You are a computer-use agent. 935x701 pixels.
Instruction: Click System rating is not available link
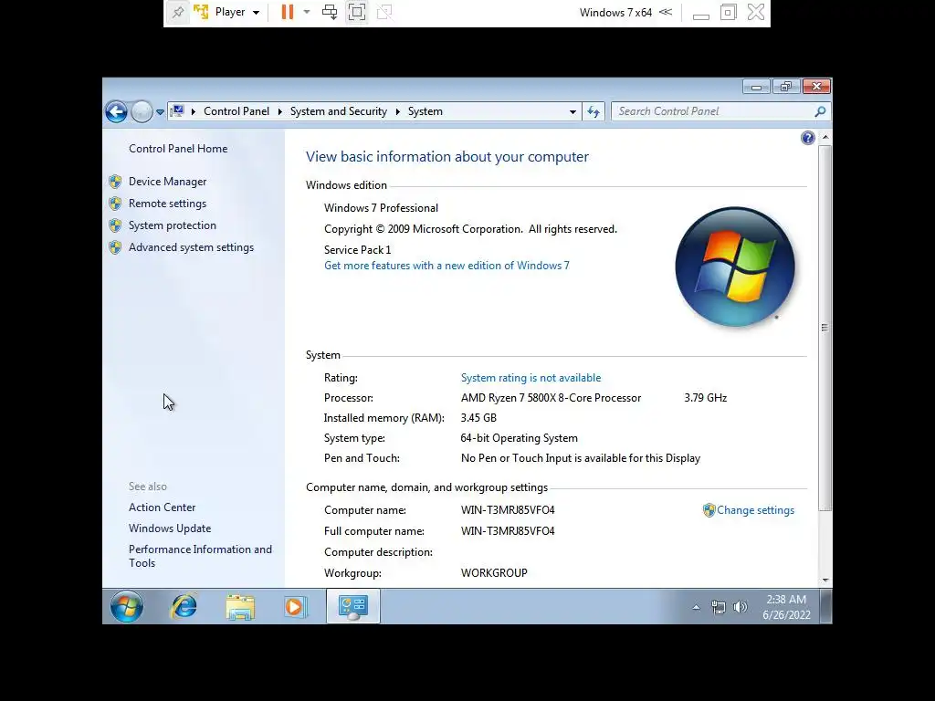tap(531, 377)
